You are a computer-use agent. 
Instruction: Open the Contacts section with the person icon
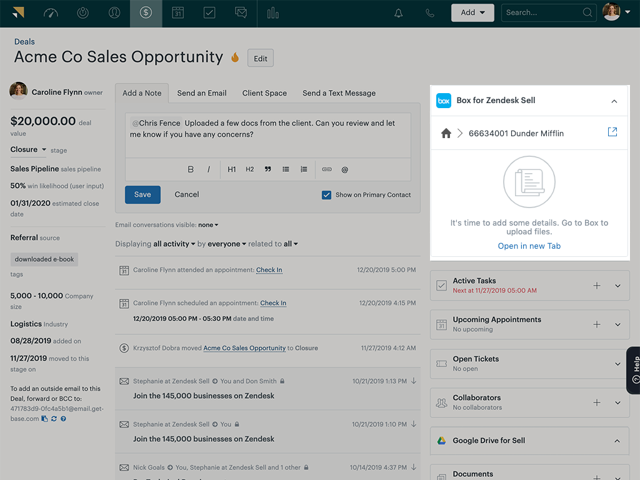[114, 12]
